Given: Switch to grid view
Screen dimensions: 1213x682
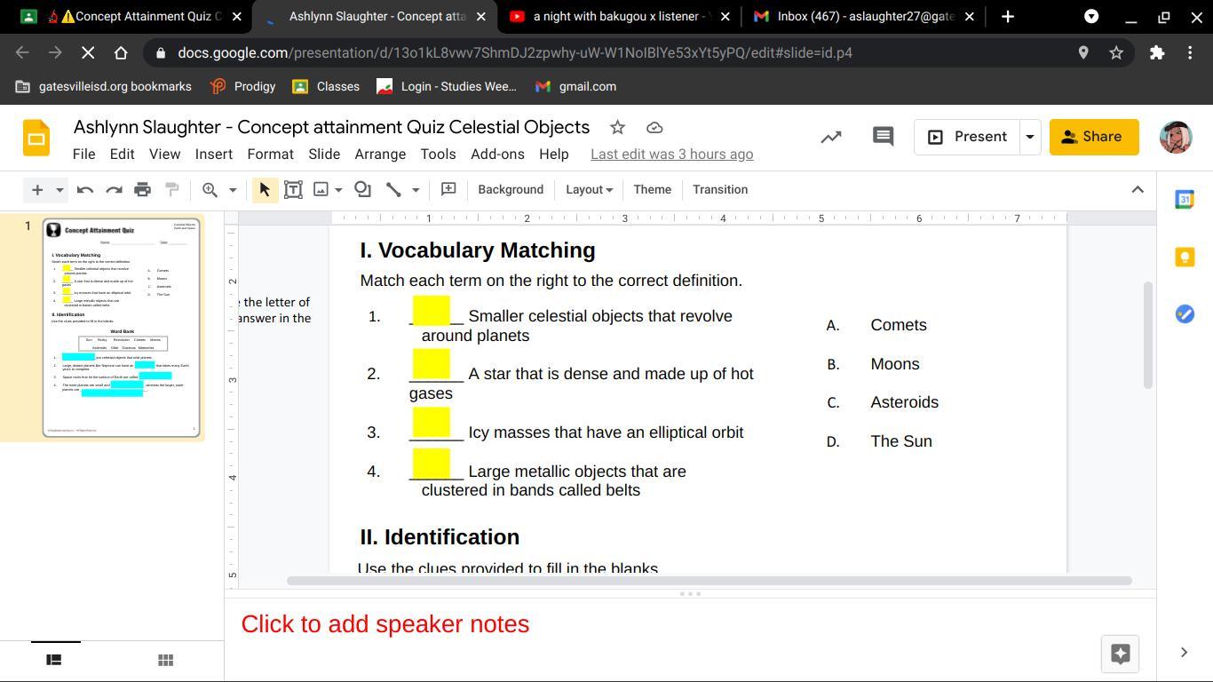Looking at the screenshot, I should [165, 660].
